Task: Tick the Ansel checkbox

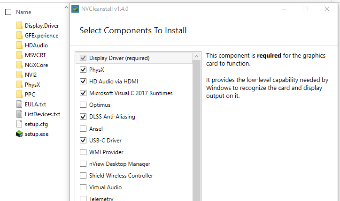Action: pyautogui.click(x=83, y=128)
